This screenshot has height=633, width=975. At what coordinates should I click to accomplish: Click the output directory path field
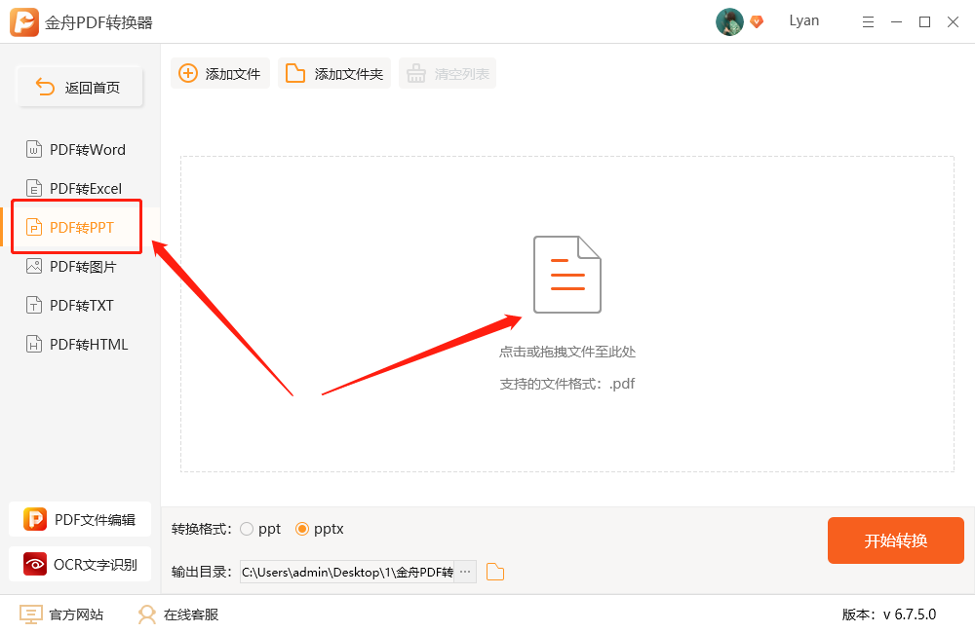coord(347,572)
